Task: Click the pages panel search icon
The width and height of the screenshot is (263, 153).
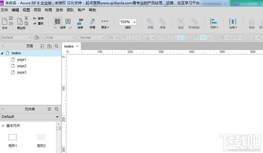Action: [x=57, y=46]
